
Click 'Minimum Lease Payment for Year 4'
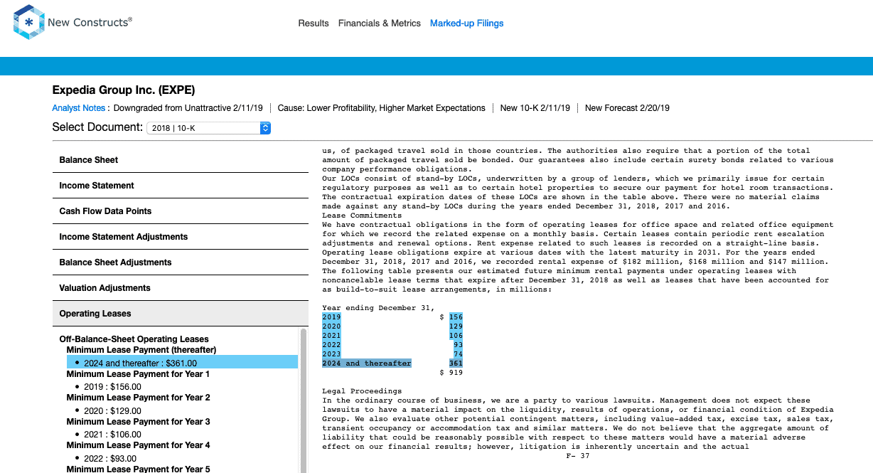coord(138,445)
